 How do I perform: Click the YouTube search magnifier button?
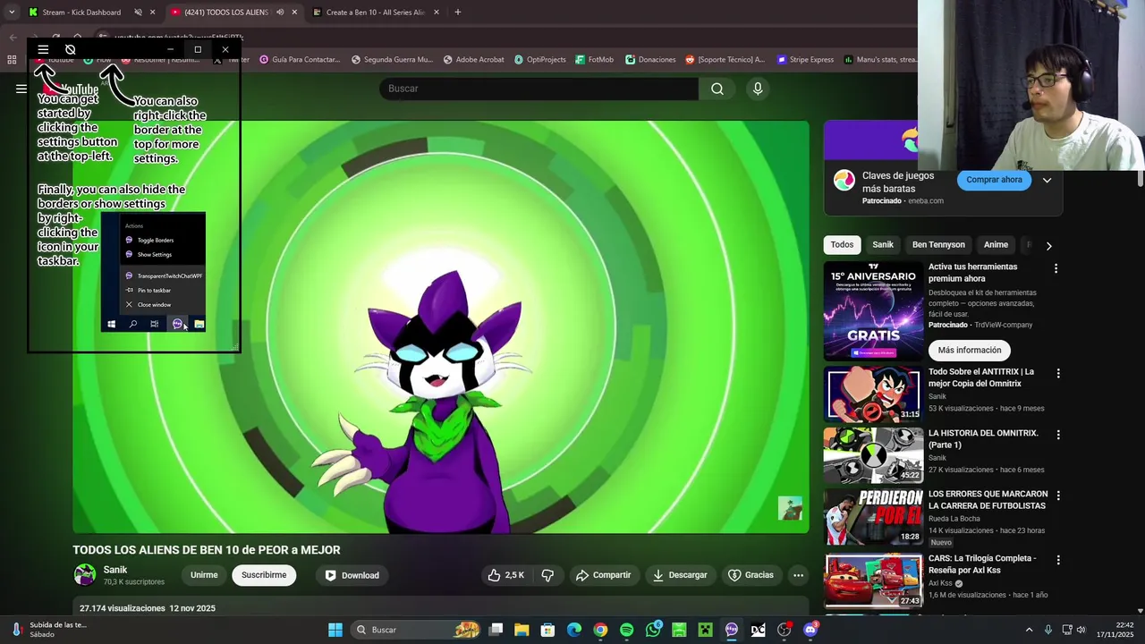click(717, 89)
